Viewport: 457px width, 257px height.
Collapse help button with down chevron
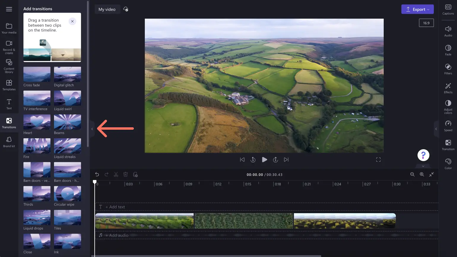tap(423, 166)
